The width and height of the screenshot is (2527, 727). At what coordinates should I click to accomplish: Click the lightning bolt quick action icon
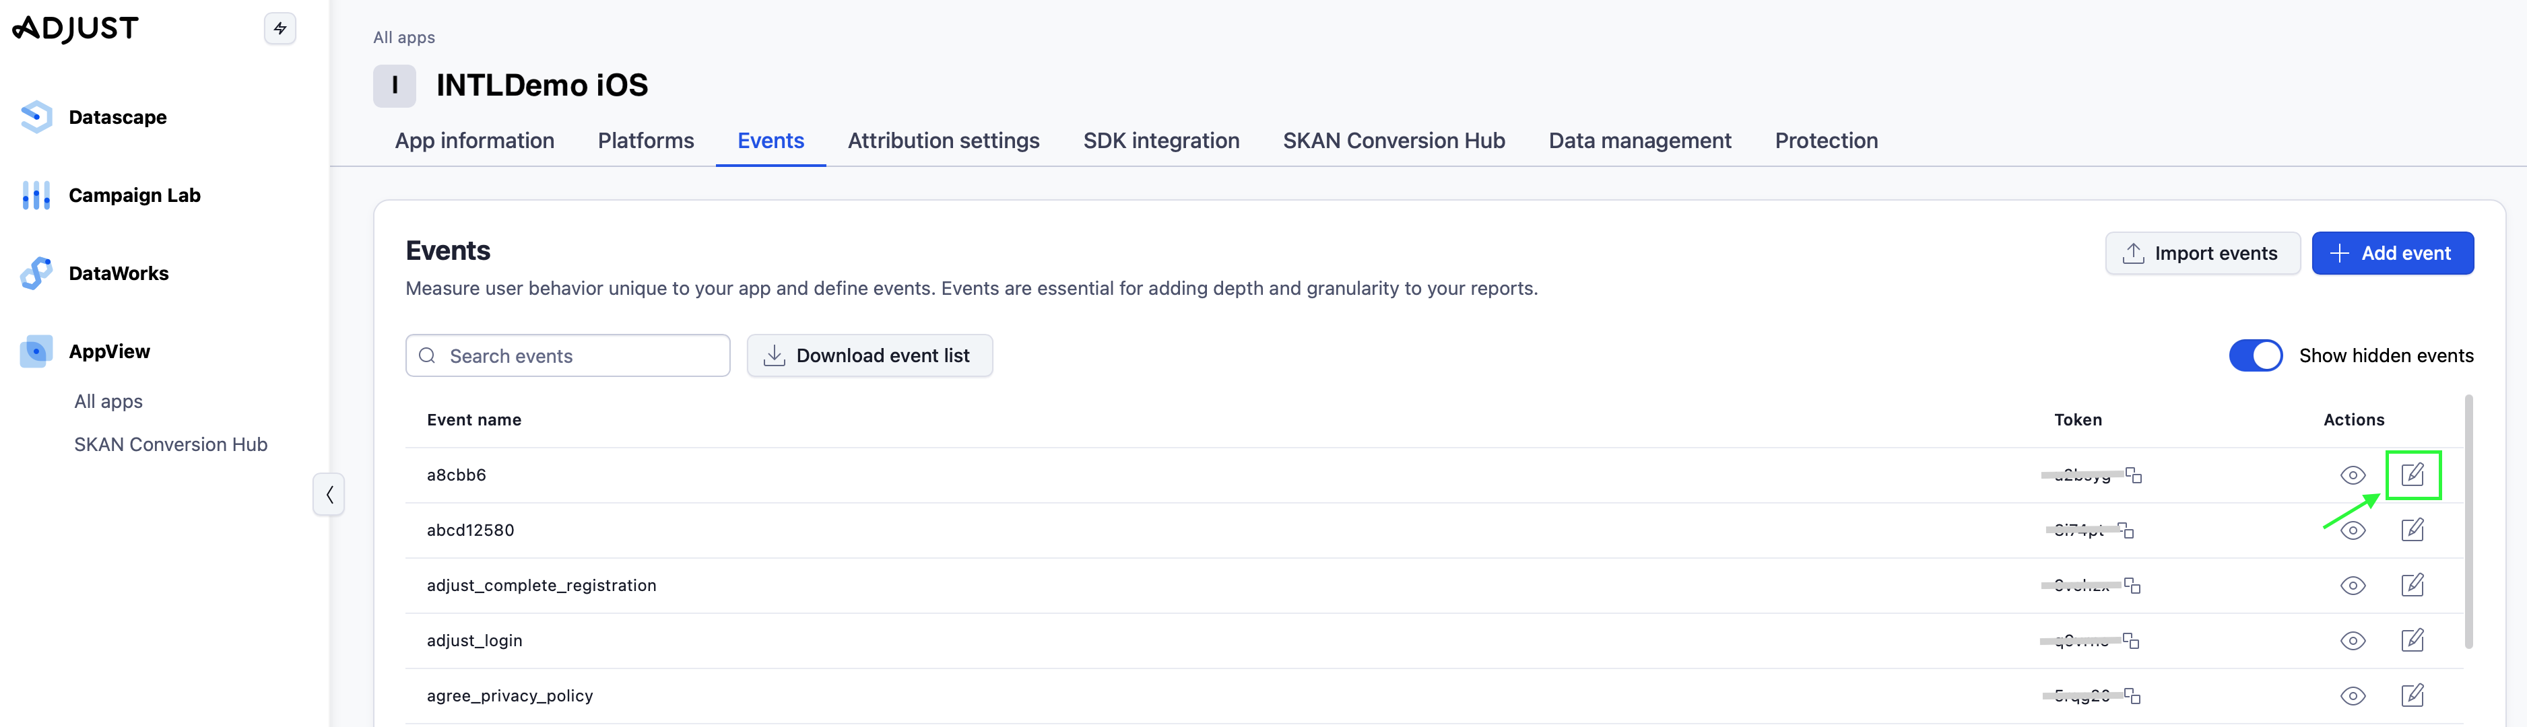point(281,28)
